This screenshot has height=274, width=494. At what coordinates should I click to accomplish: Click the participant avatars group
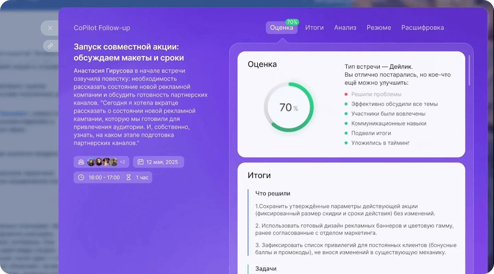102,162
